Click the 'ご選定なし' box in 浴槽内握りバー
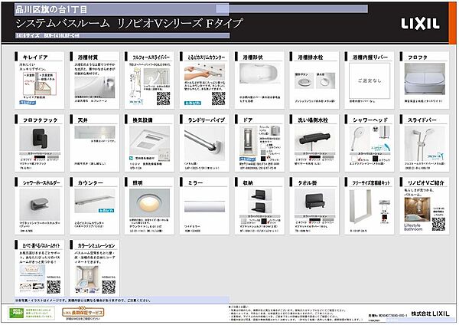This screenshot has height=325, width=459. click(x=369, y=80)
